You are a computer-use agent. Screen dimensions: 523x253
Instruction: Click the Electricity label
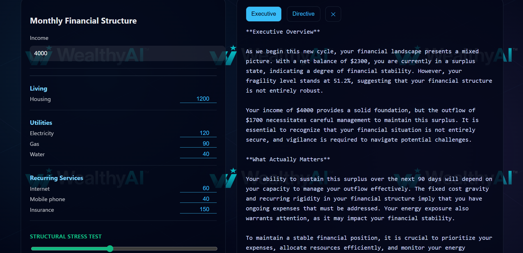click(42, 133)
